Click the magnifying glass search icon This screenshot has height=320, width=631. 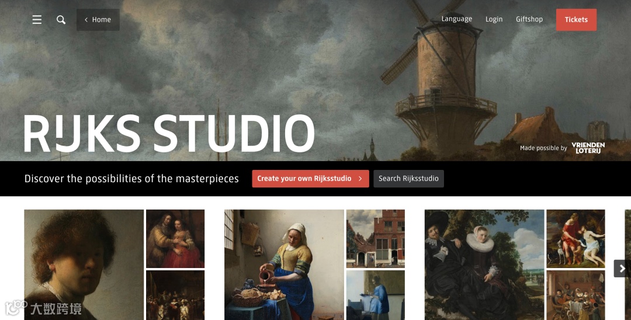(x=61, y=20)
